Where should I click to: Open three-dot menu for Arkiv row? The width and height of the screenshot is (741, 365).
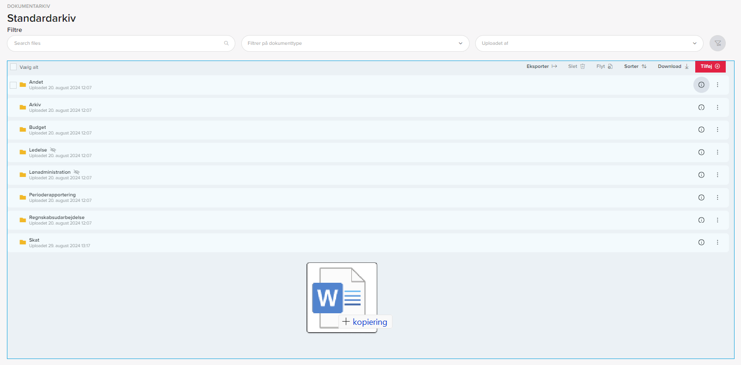pyautogui.click(x=717, y=107)
